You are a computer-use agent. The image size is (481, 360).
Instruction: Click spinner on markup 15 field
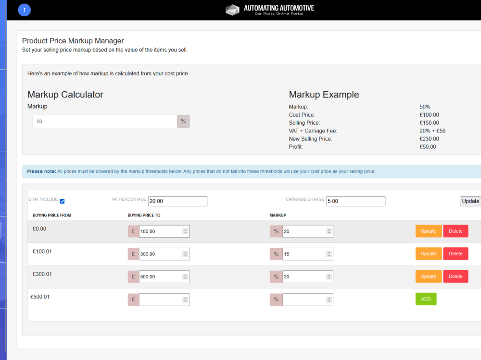329,254
